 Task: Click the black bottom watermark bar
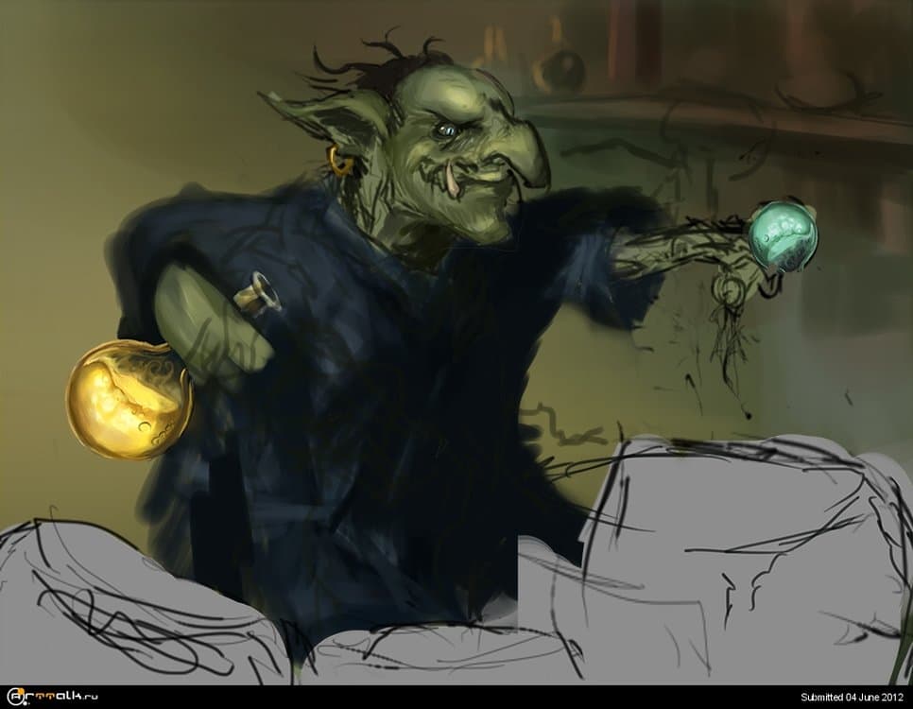(454, 695)
